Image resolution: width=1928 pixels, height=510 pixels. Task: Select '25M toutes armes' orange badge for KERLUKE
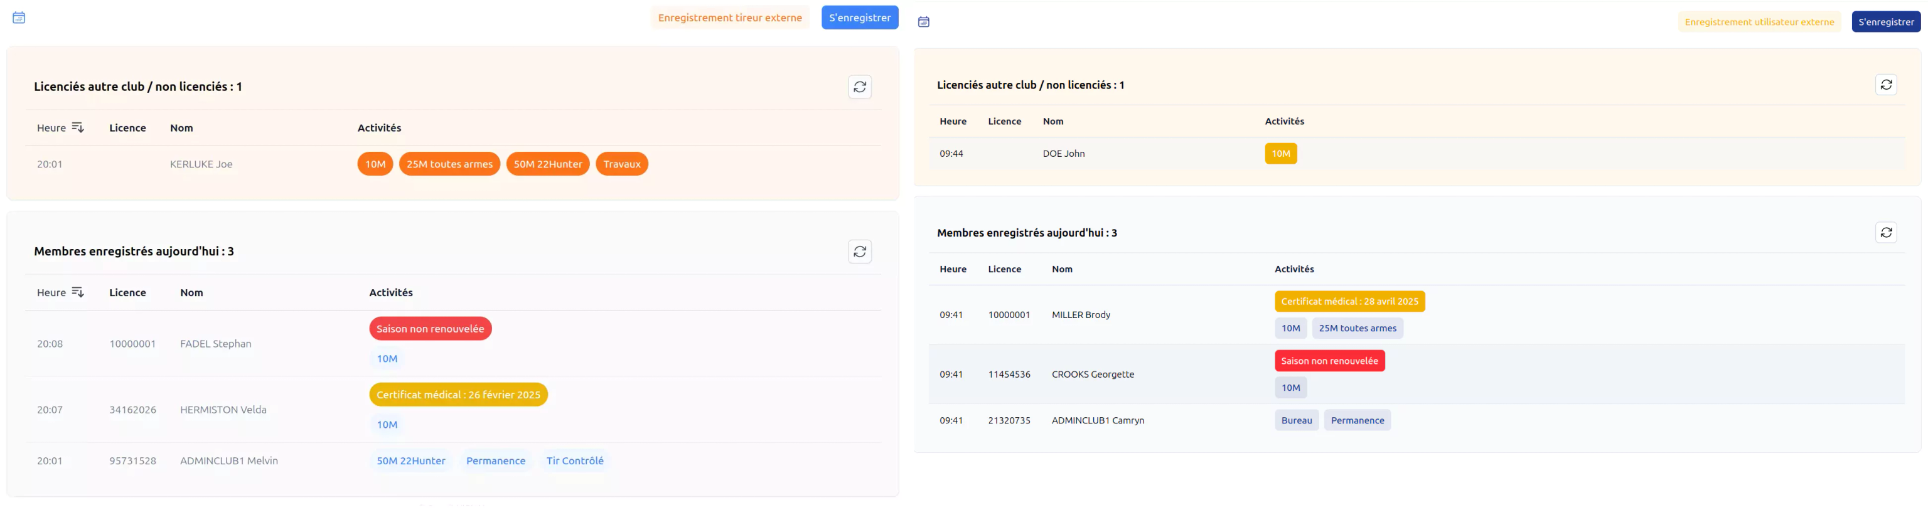(449, 164)
